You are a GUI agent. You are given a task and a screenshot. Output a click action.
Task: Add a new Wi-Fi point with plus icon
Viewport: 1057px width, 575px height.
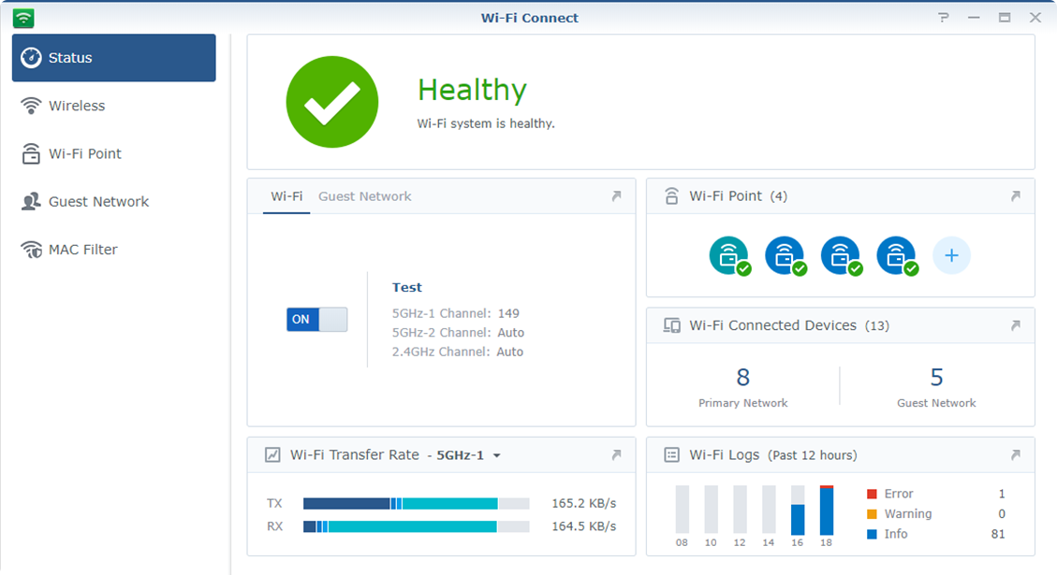(951, 255)
